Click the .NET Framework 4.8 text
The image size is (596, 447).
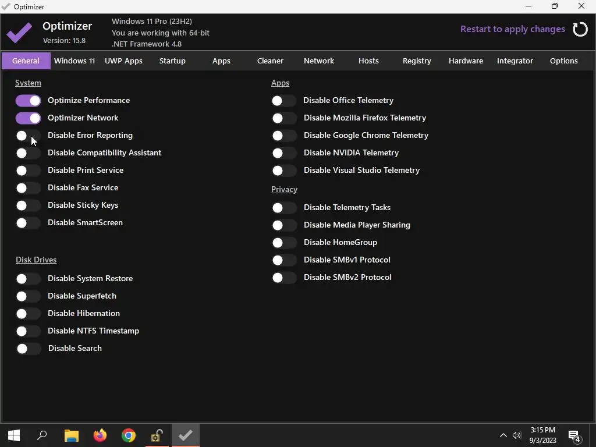147,44
